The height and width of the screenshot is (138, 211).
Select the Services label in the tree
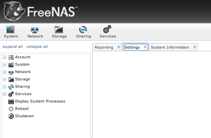point(23,94)
